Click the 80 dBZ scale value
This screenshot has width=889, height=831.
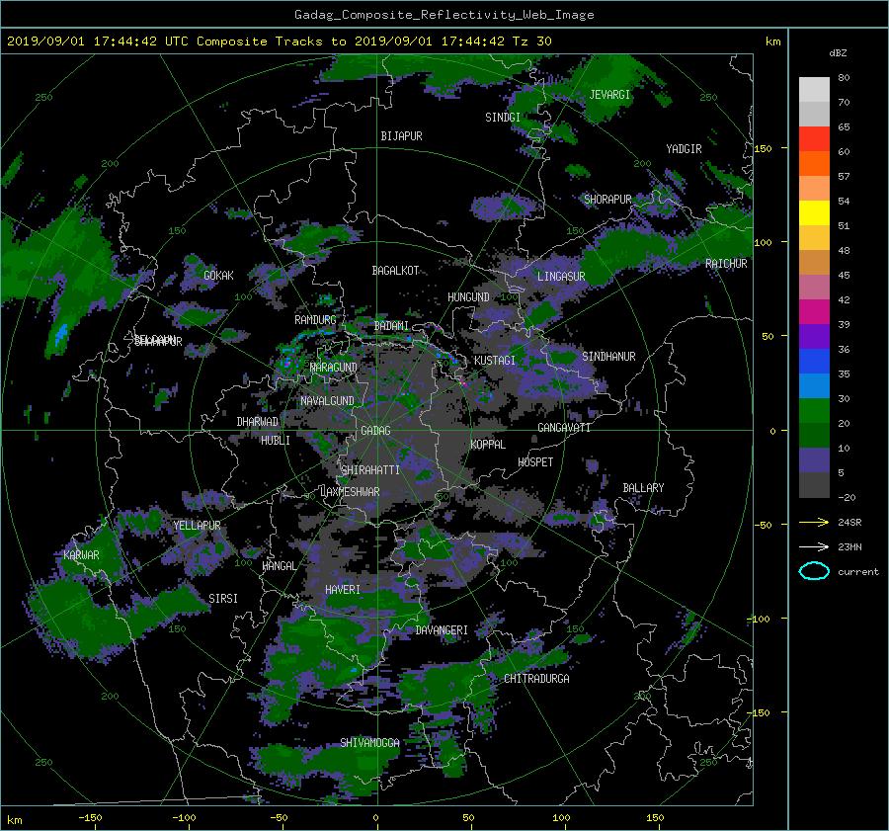[x=844, y=77]
